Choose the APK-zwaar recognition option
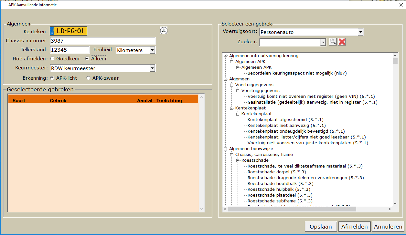406x235 pixels. coord(88,78)
